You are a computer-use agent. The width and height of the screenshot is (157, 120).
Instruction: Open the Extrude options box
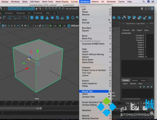[110, 23]
